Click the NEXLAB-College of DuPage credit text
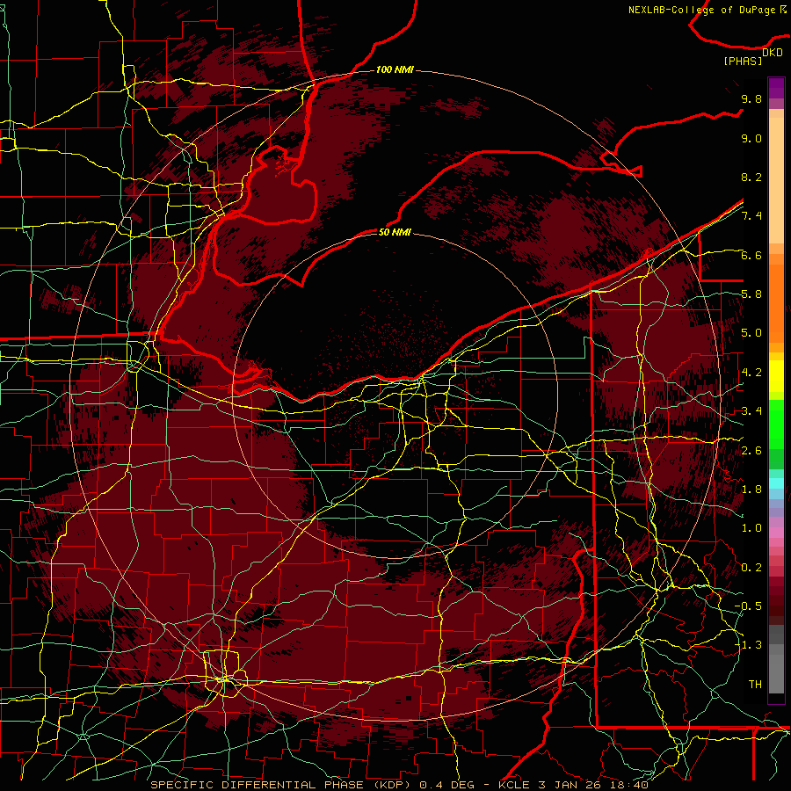791x791 pixels. pos(701,10)
